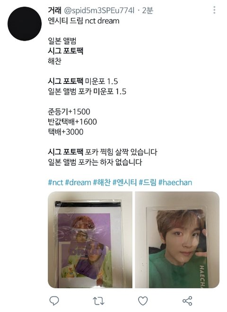Screen dimensions: 227x312
Task: Open the #dream hashtag
Action: point(78,182)
